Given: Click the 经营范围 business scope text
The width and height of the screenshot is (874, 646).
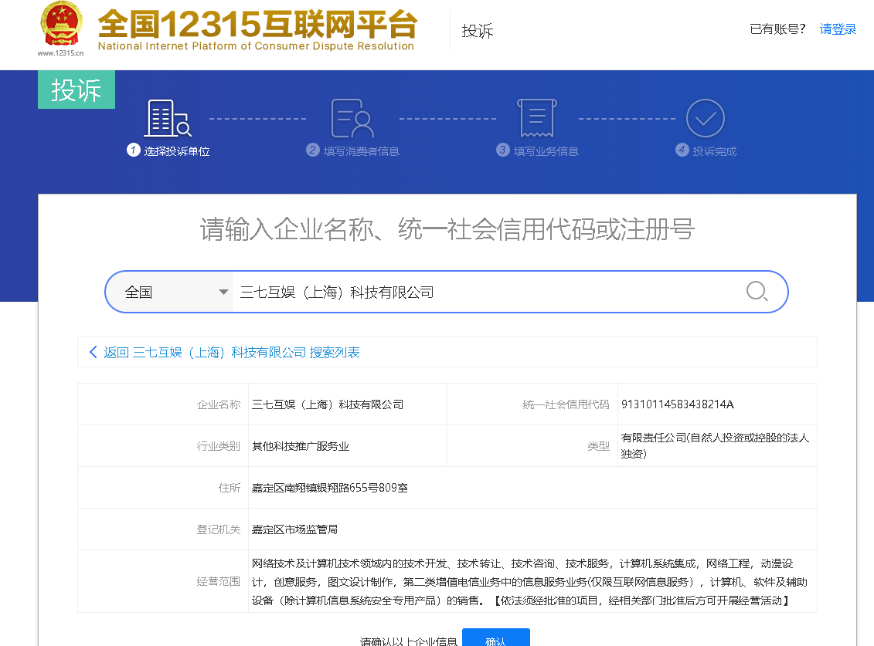Looking at the screenshot, I should (529, 582).
